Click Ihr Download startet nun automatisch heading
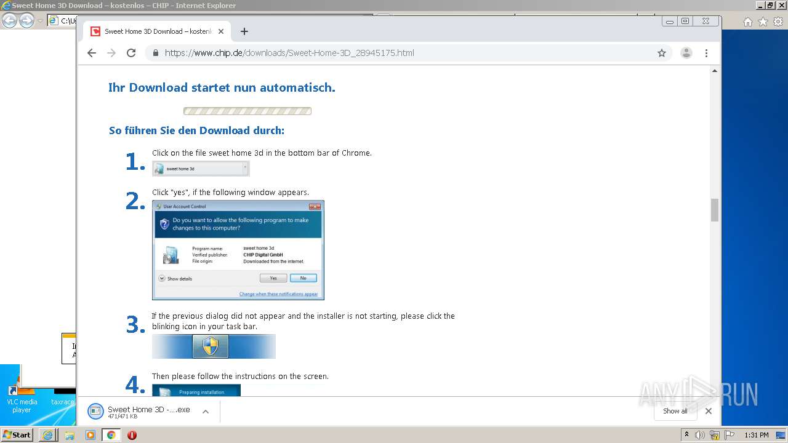Viewport: 788px width, 443px height. tap(222, 87)
